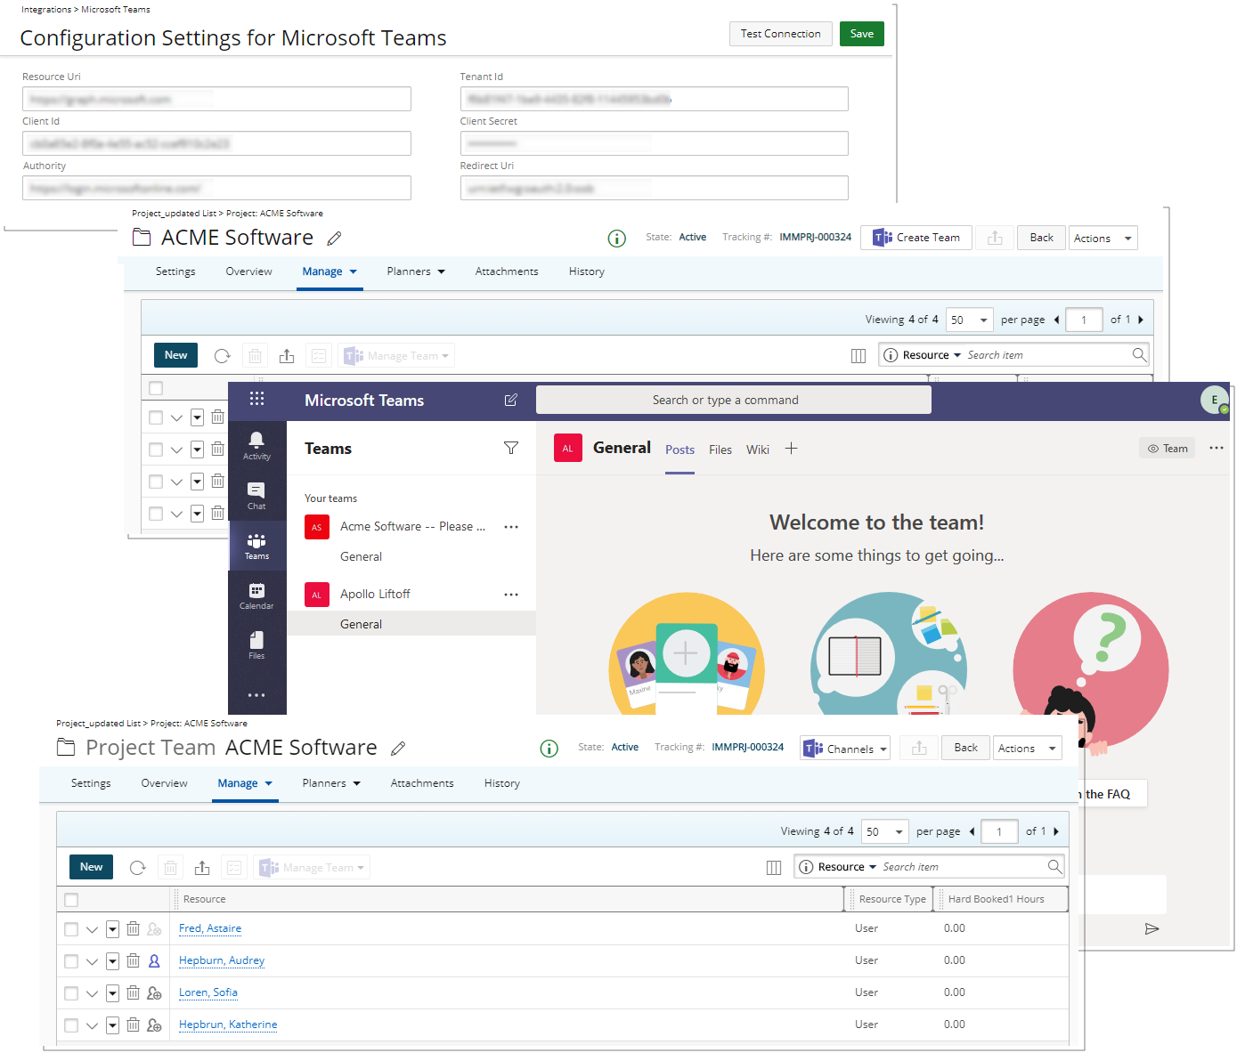This screenshot has height=1061, width=1245.
Task: Edit the ACME Software title with the pencil icon in the upper project window
Action: click(x=335, y=238)
